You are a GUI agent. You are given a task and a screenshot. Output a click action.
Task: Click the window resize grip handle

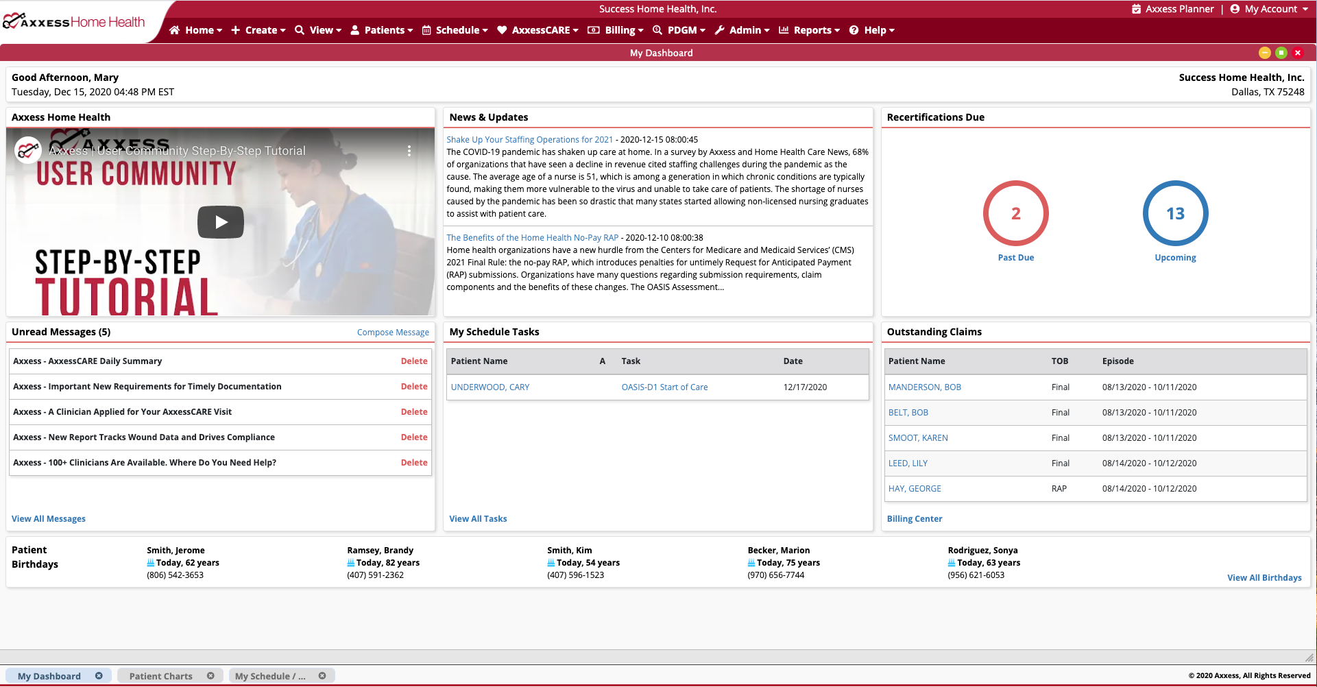coord(1309,658)
